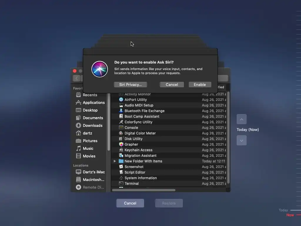The image size is (301, 226).
Task: Cancel Time Machine restore at the bottom
Action: point(130,203)
